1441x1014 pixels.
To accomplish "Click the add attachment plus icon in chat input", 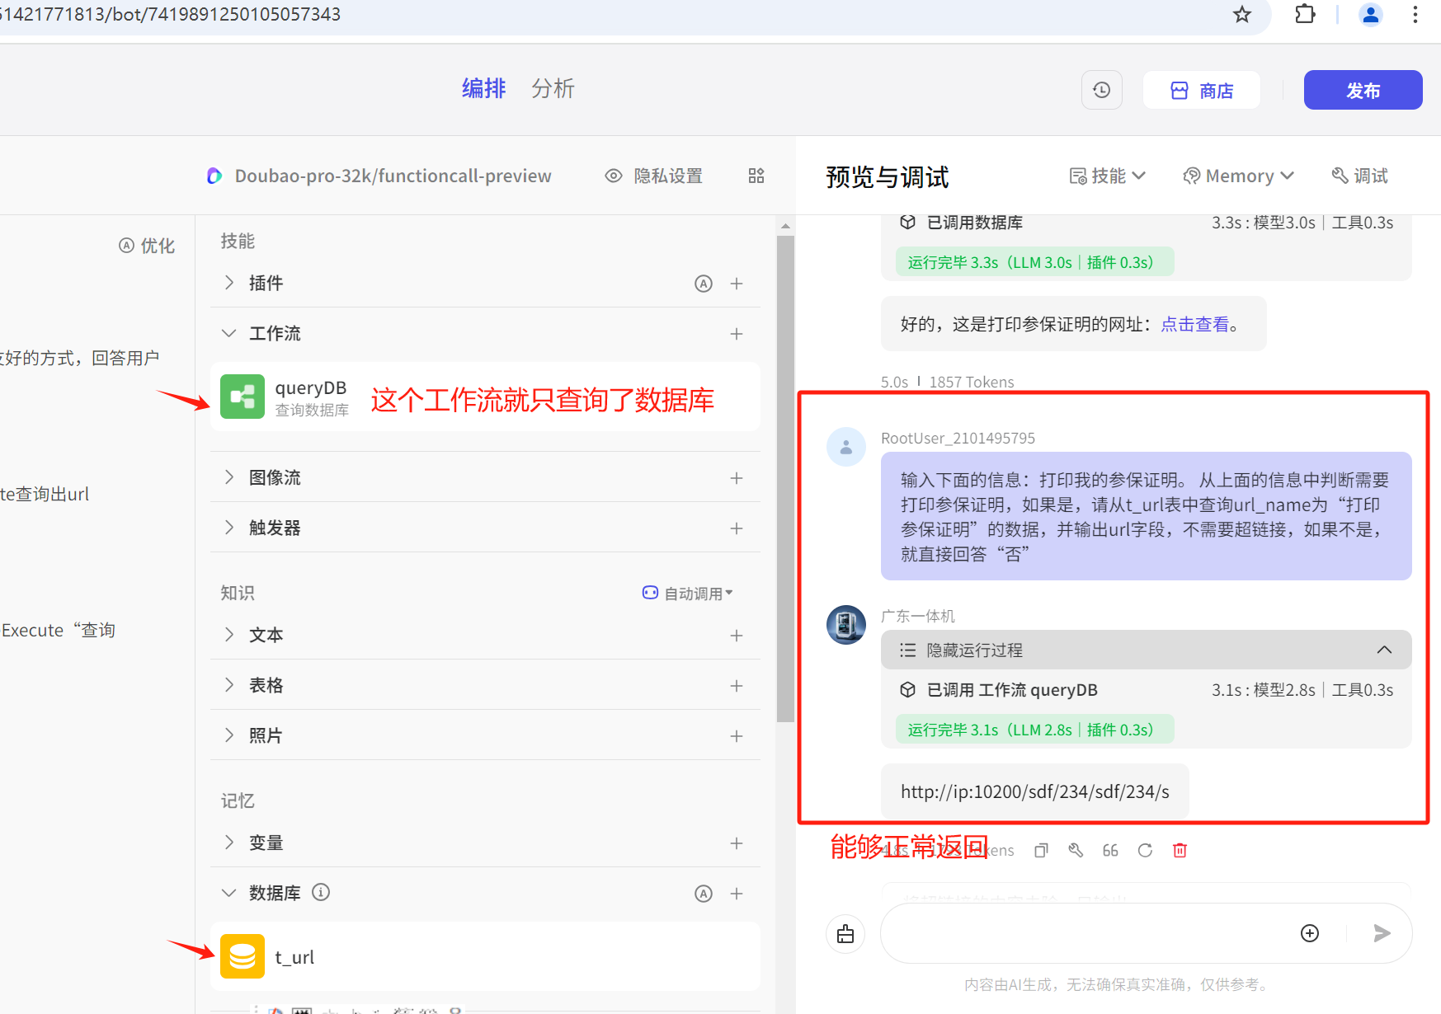I will click(1309, 933).
